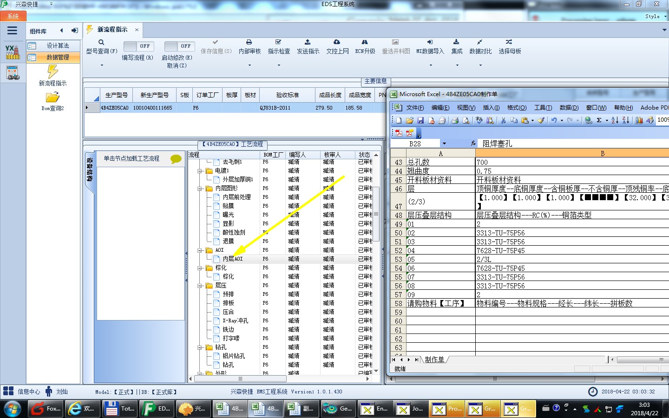Viewport: 669px width, 418px height.
Task: Click the 系统 orange menu button
Action: click(13, 16)
